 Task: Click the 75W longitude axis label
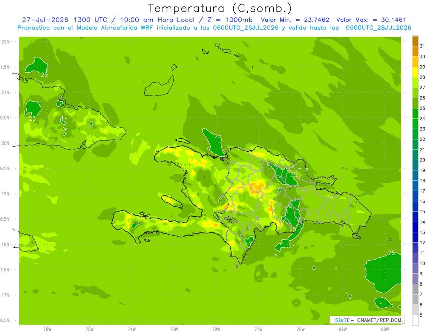click(90, 329)
